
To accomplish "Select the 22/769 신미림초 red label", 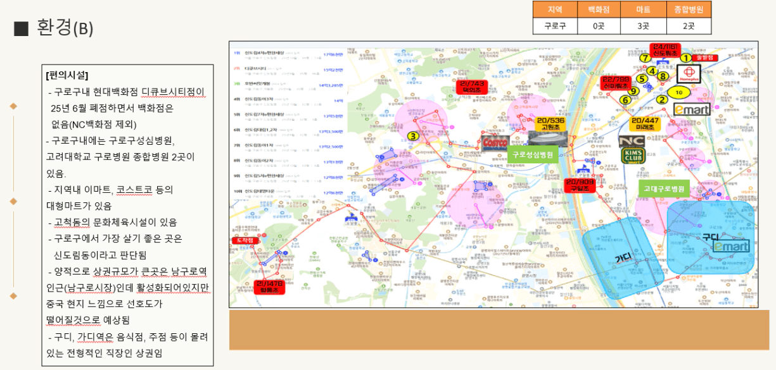I will [614, 83].
